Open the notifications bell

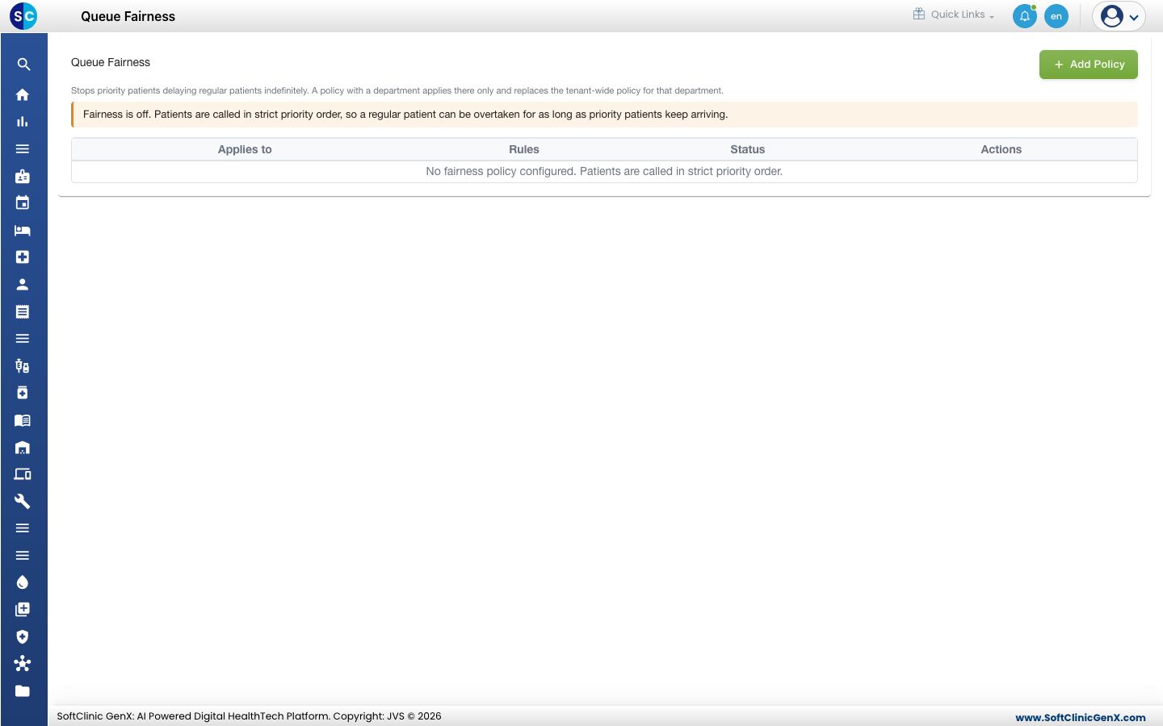click(x=1025, y=16)
